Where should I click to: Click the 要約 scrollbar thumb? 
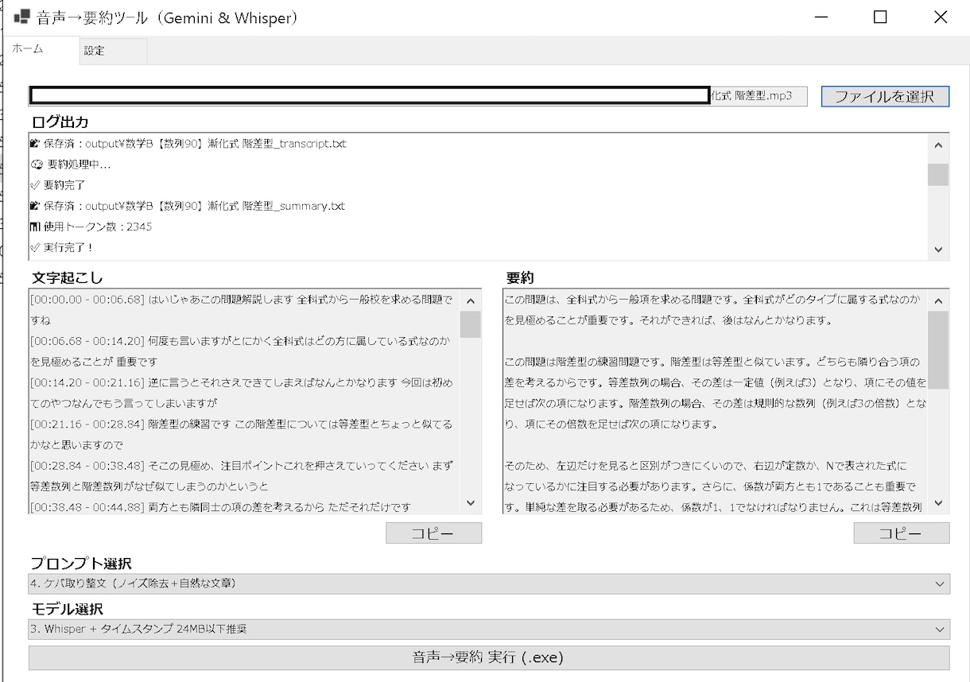(x=938, y=350)
